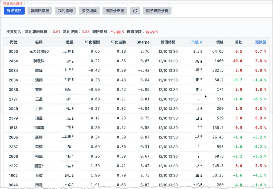Click the 價格 column header
The width and height of the screenshot is (273, 189).
coord(220,42)
